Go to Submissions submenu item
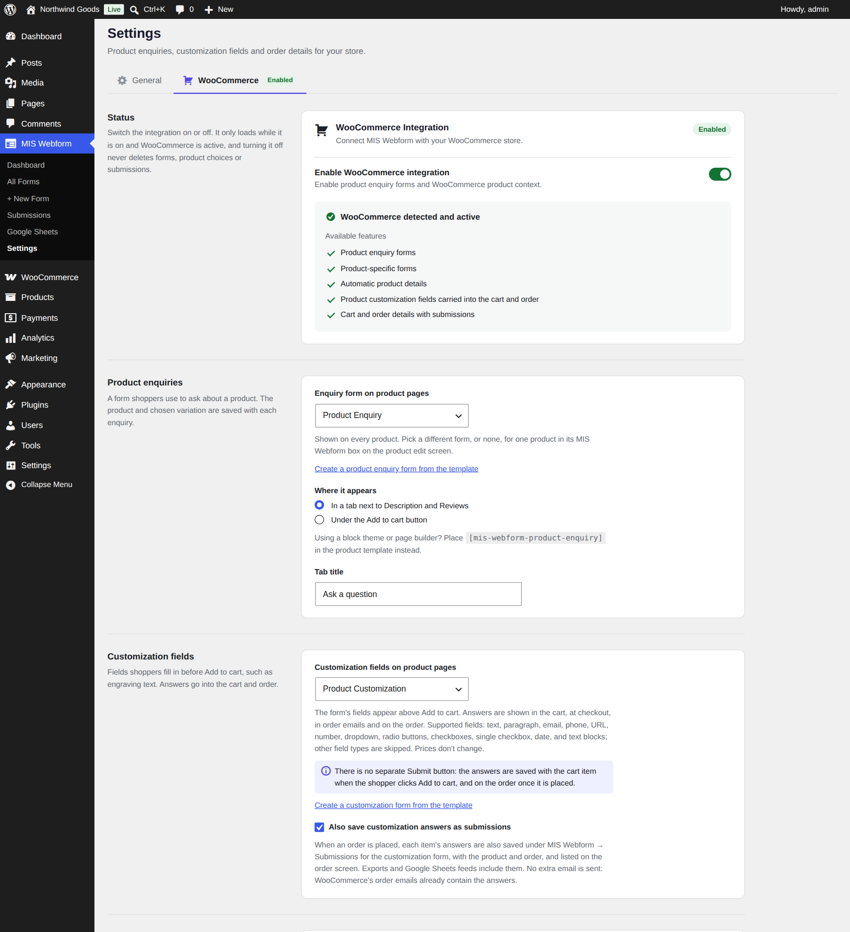 coord(29,215)
